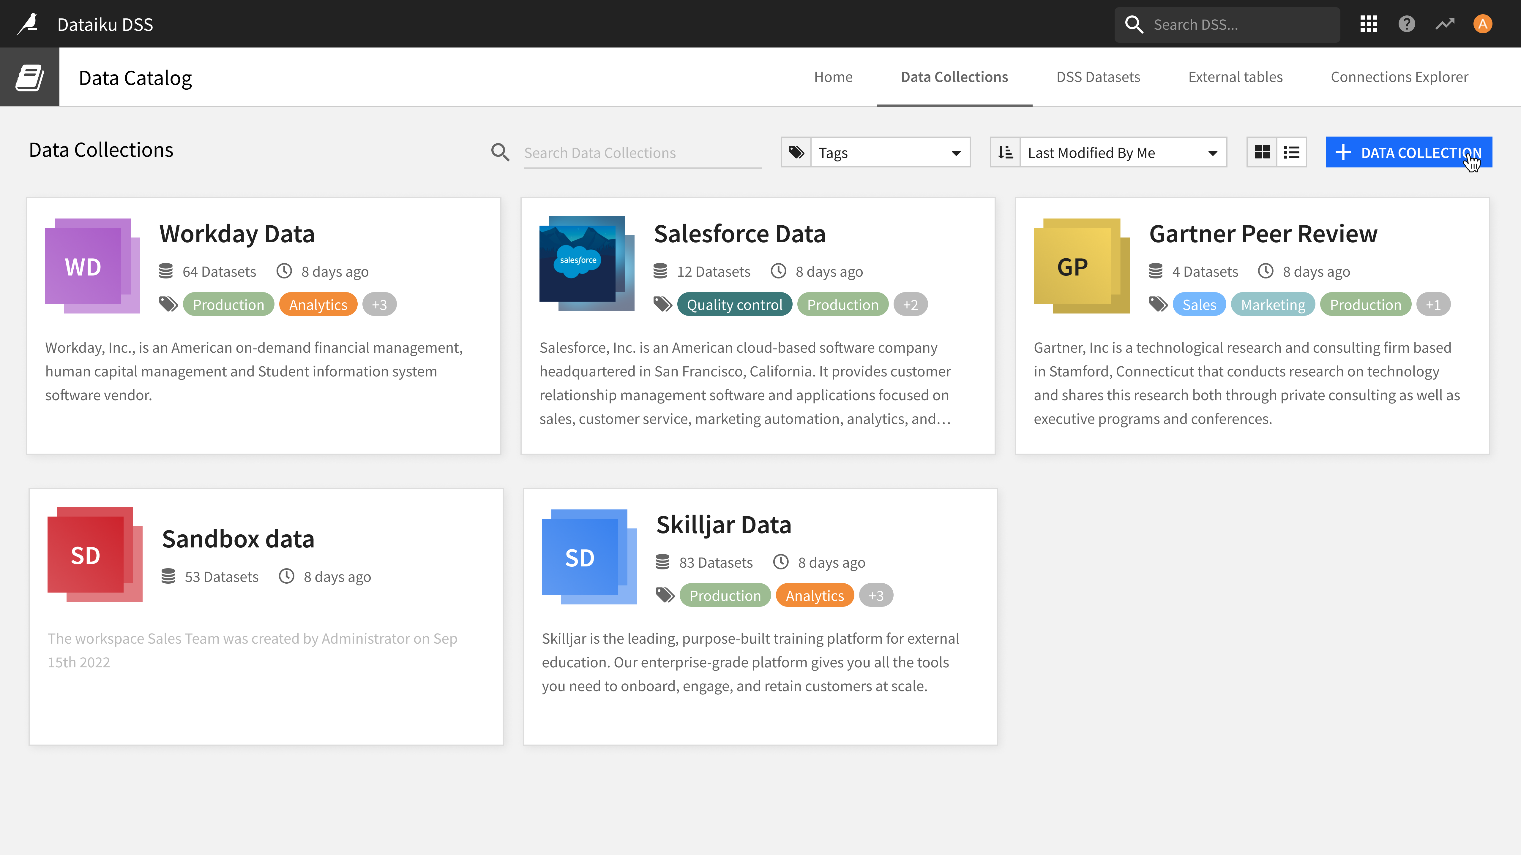This screenshot has height=855, width=1521.
Task: Open the Skilljar Data collection title
Action: [723, 525]
